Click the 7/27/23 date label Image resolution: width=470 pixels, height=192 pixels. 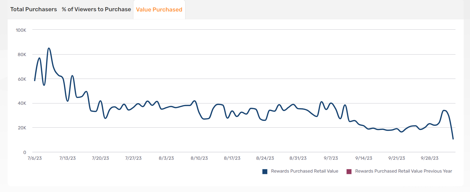(133, 158)
